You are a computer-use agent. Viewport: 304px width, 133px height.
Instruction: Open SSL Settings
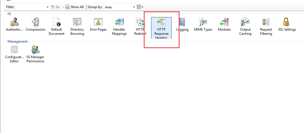click(287, 23)
